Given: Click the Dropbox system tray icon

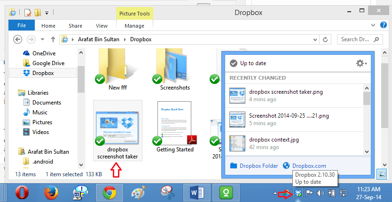Looking at the screenshot, I should point(298,193).
